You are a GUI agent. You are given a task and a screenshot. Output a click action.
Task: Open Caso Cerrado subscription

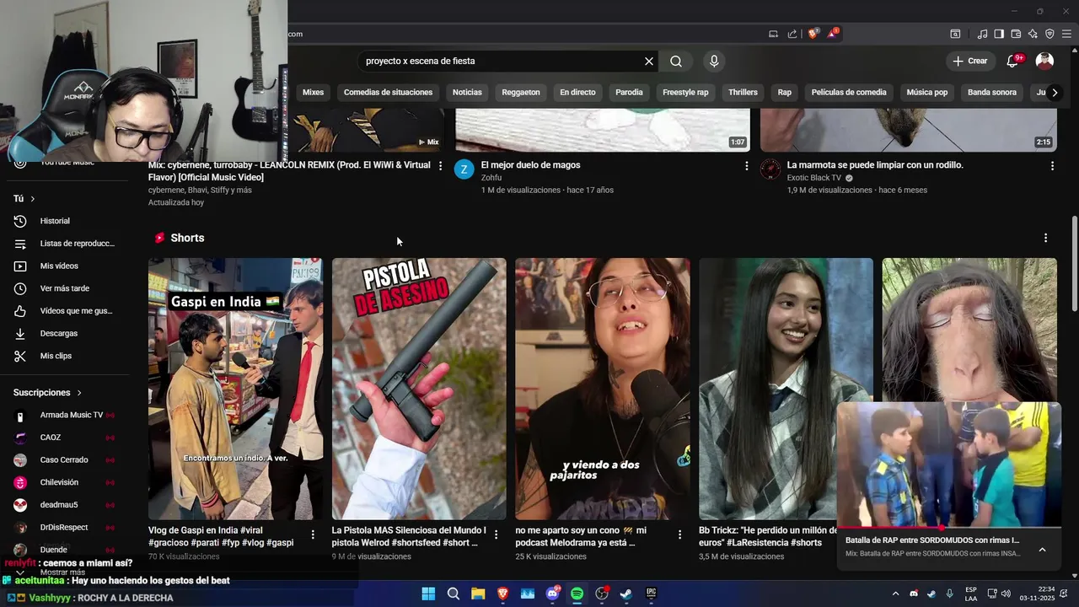coord(64,460)
